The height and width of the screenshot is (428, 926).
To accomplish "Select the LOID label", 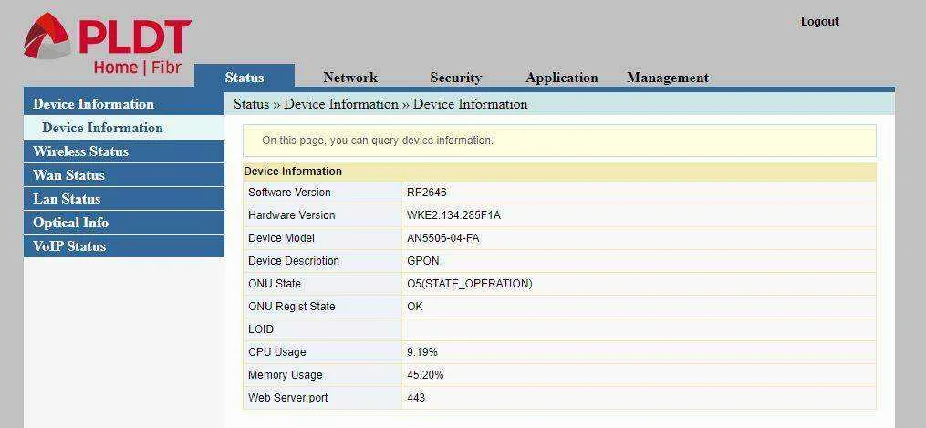I will pos(261,329).
